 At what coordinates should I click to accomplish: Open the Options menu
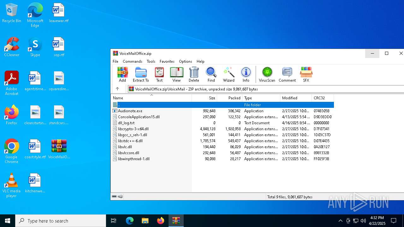pos(186,61)
